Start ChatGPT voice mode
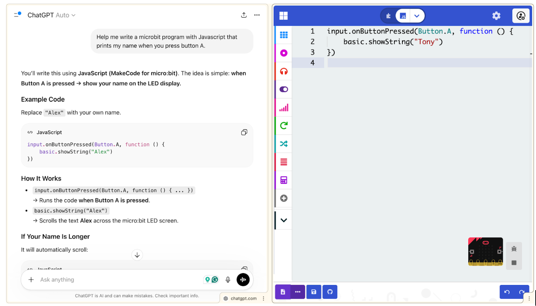Image resolution: width=536 pixels, height=306 pixels. click(243, 280)
